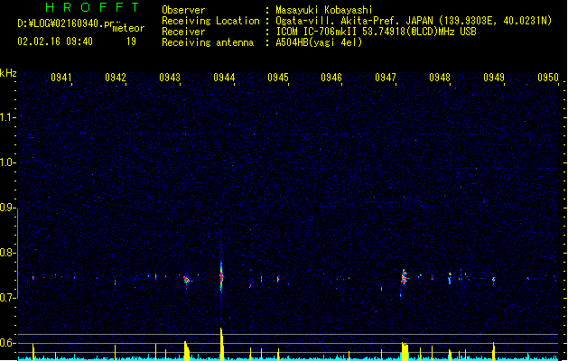Click the Receiving antenna label

pos(208,42)
